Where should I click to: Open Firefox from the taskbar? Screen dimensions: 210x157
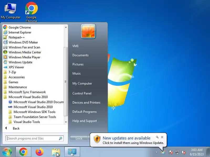(40, 152)
